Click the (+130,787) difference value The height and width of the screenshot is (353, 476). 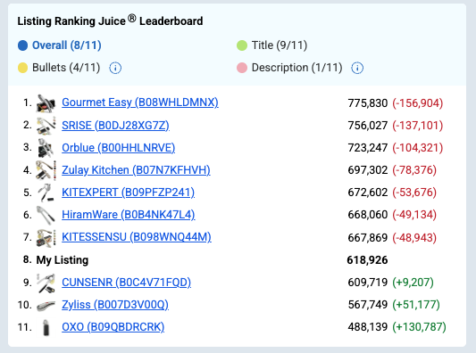pos(419,327)
